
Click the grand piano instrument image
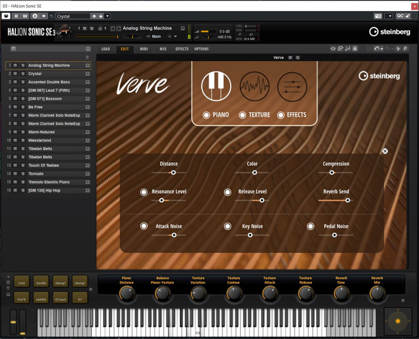[64, 32]
